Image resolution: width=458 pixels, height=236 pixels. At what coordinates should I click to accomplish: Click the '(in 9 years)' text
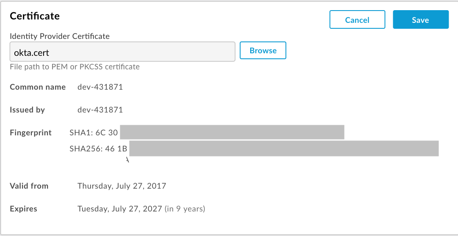coord(185,209)
